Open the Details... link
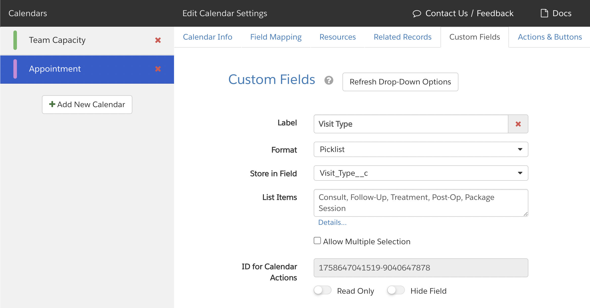Image resolution: width=590 pixels, height=308 pixels. point(332,222)
